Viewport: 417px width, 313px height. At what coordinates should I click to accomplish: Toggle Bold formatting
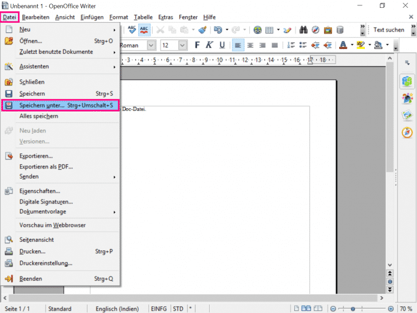point(198,45)
